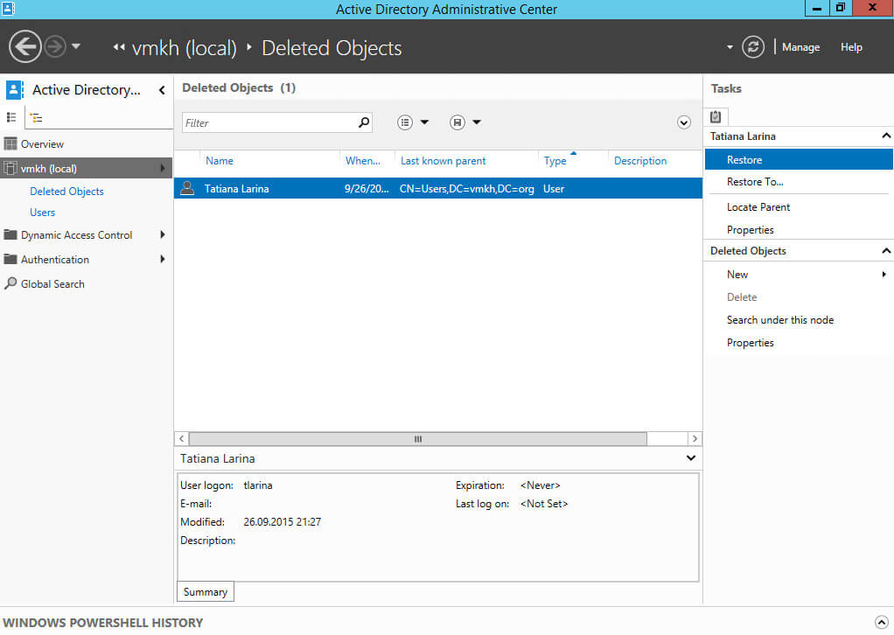The width and height of the screenshot is (894, 635).
Task: Click the refresh icon in the header
Action: [752, 46]
